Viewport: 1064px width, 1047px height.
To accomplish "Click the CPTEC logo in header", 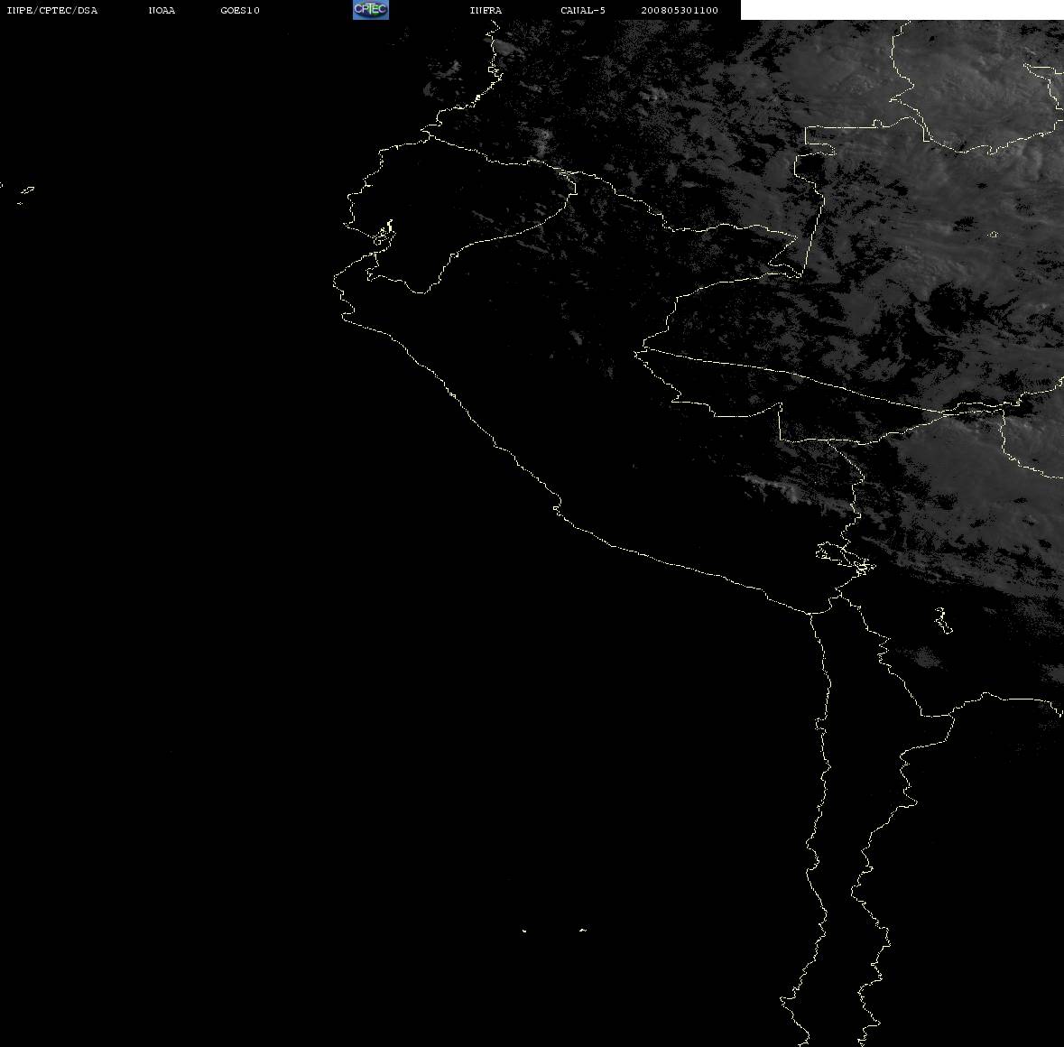I will point(371,10).
